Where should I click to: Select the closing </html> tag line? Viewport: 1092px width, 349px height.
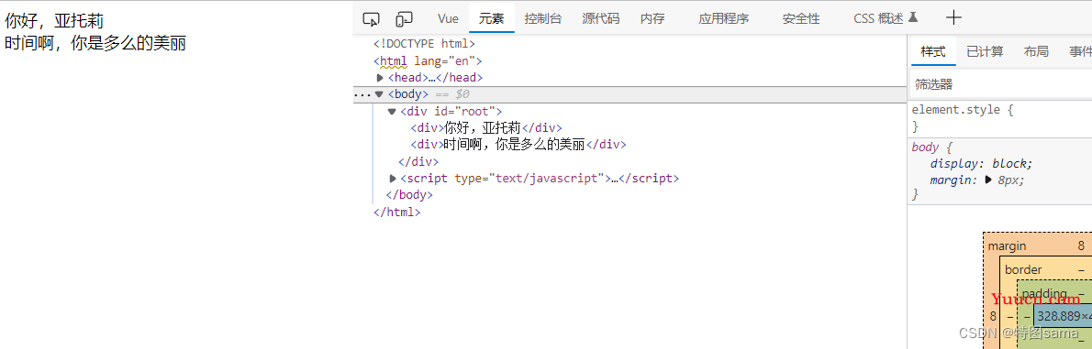397,212
